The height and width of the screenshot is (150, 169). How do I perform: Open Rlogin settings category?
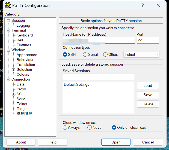[x=22, y=109]
